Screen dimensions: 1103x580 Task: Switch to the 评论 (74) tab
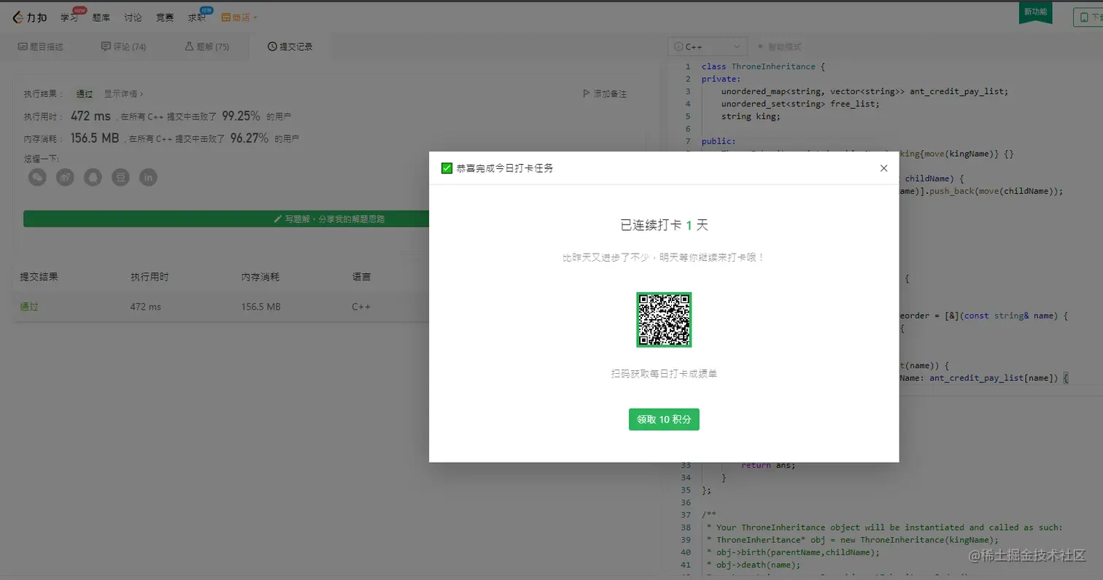[124, 47]
